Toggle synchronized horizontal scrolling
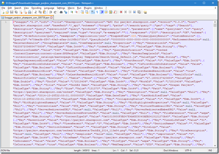Image resolution: width=219 pixels, height=154 pixels. pos(87,12)
